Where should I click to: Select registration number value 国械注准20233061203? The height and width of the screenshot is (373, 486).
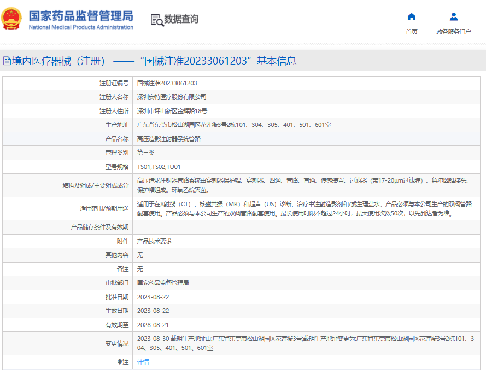pyautogui.click(x=167, y=83)
